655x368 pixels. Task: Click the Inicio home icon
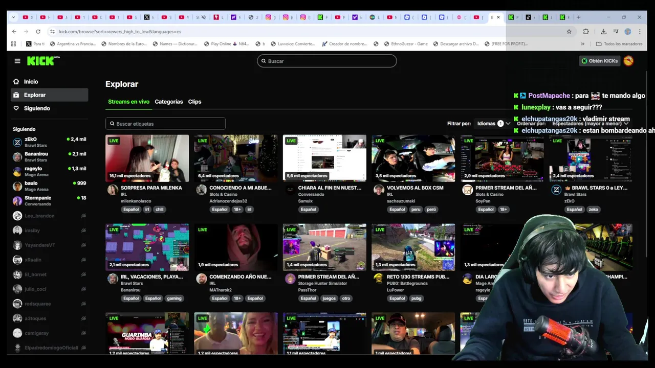click(16, 82)
